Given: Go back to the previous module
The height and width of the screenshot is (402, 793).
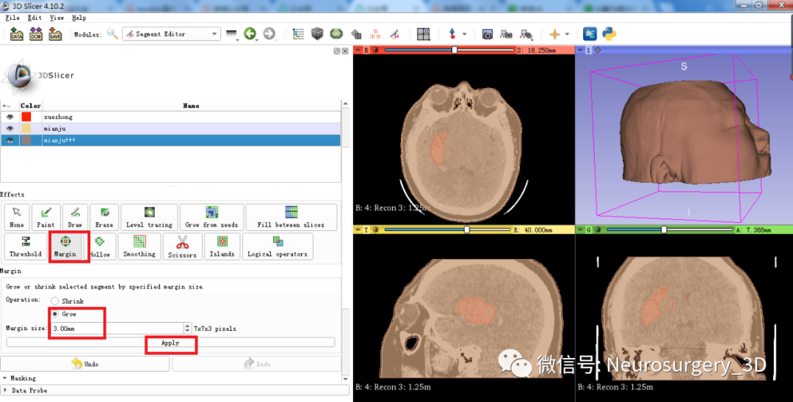Looking at the screenshot, I should coord(250,34).
